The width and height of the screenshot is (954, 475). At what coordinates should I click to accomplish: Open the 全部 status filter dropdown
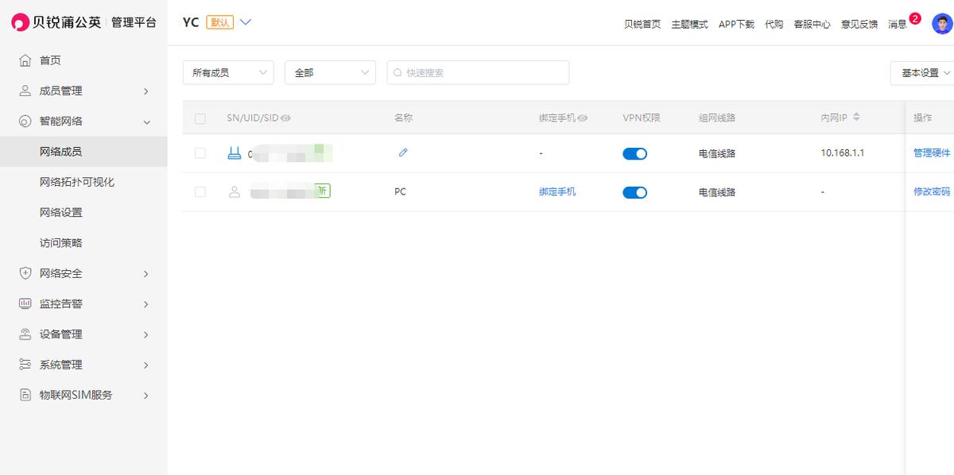click(x=330, y=72)
